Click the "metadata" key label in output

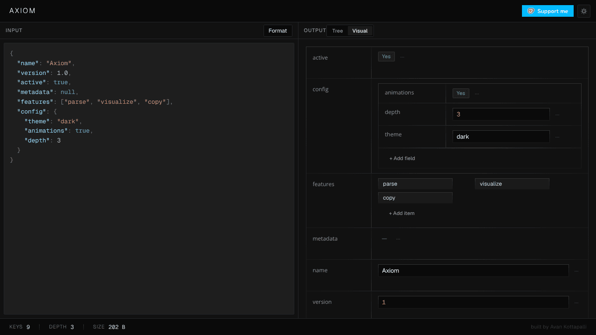325,239
